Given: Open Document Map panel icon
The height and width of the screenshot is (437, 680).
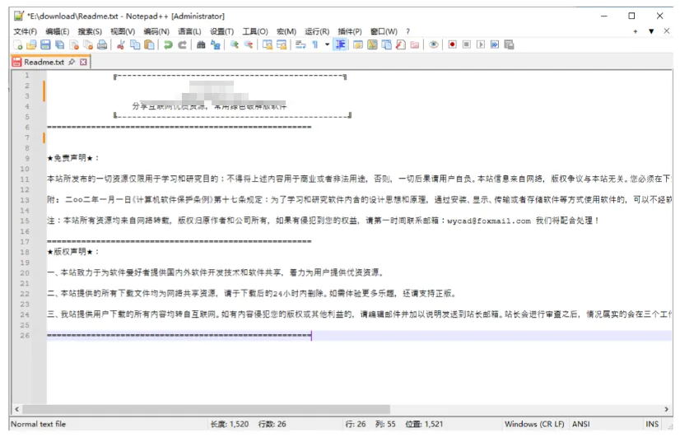Looking at the screenshot, I should 372,44.
